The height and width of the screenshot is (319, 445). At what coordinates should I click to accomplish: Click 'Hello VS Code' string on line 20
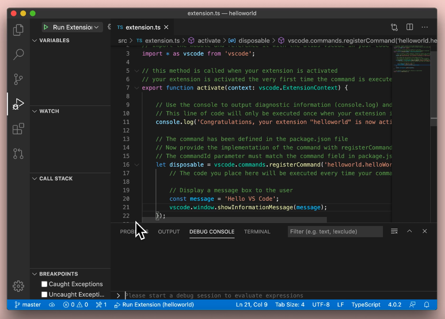(x=250, y=199)
